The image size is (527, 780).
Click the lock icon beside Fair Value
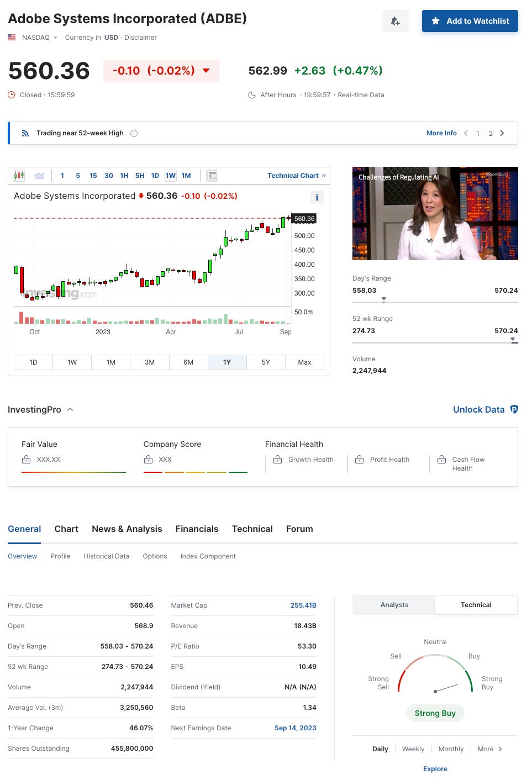point(26,460)
